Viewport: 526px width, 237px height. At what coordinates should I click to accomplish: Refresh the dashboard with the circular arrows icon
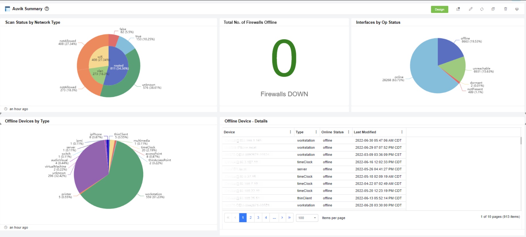482,9
